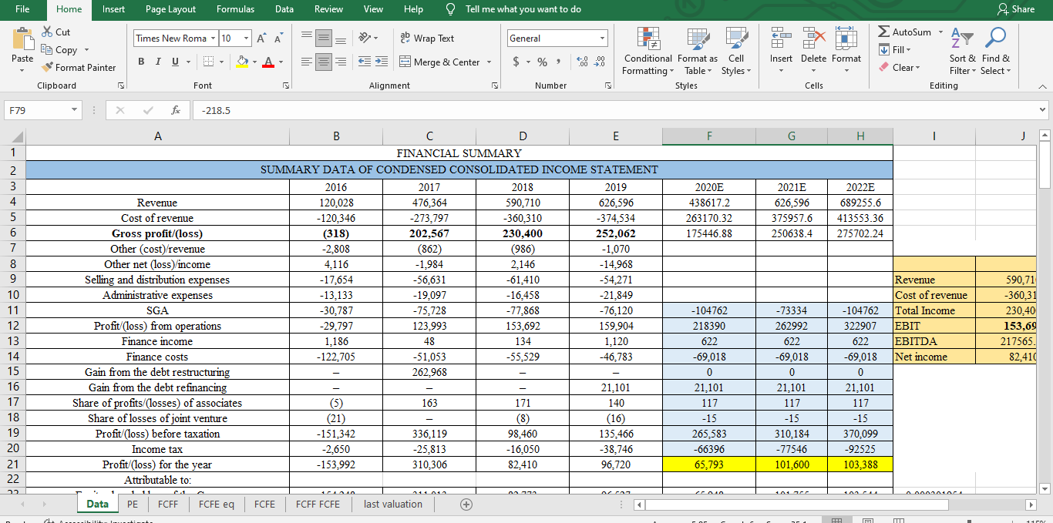The width and height of the screenshot is (1053, 523).
Task: Add a new sheet with plus button
Action: (466, 505)
